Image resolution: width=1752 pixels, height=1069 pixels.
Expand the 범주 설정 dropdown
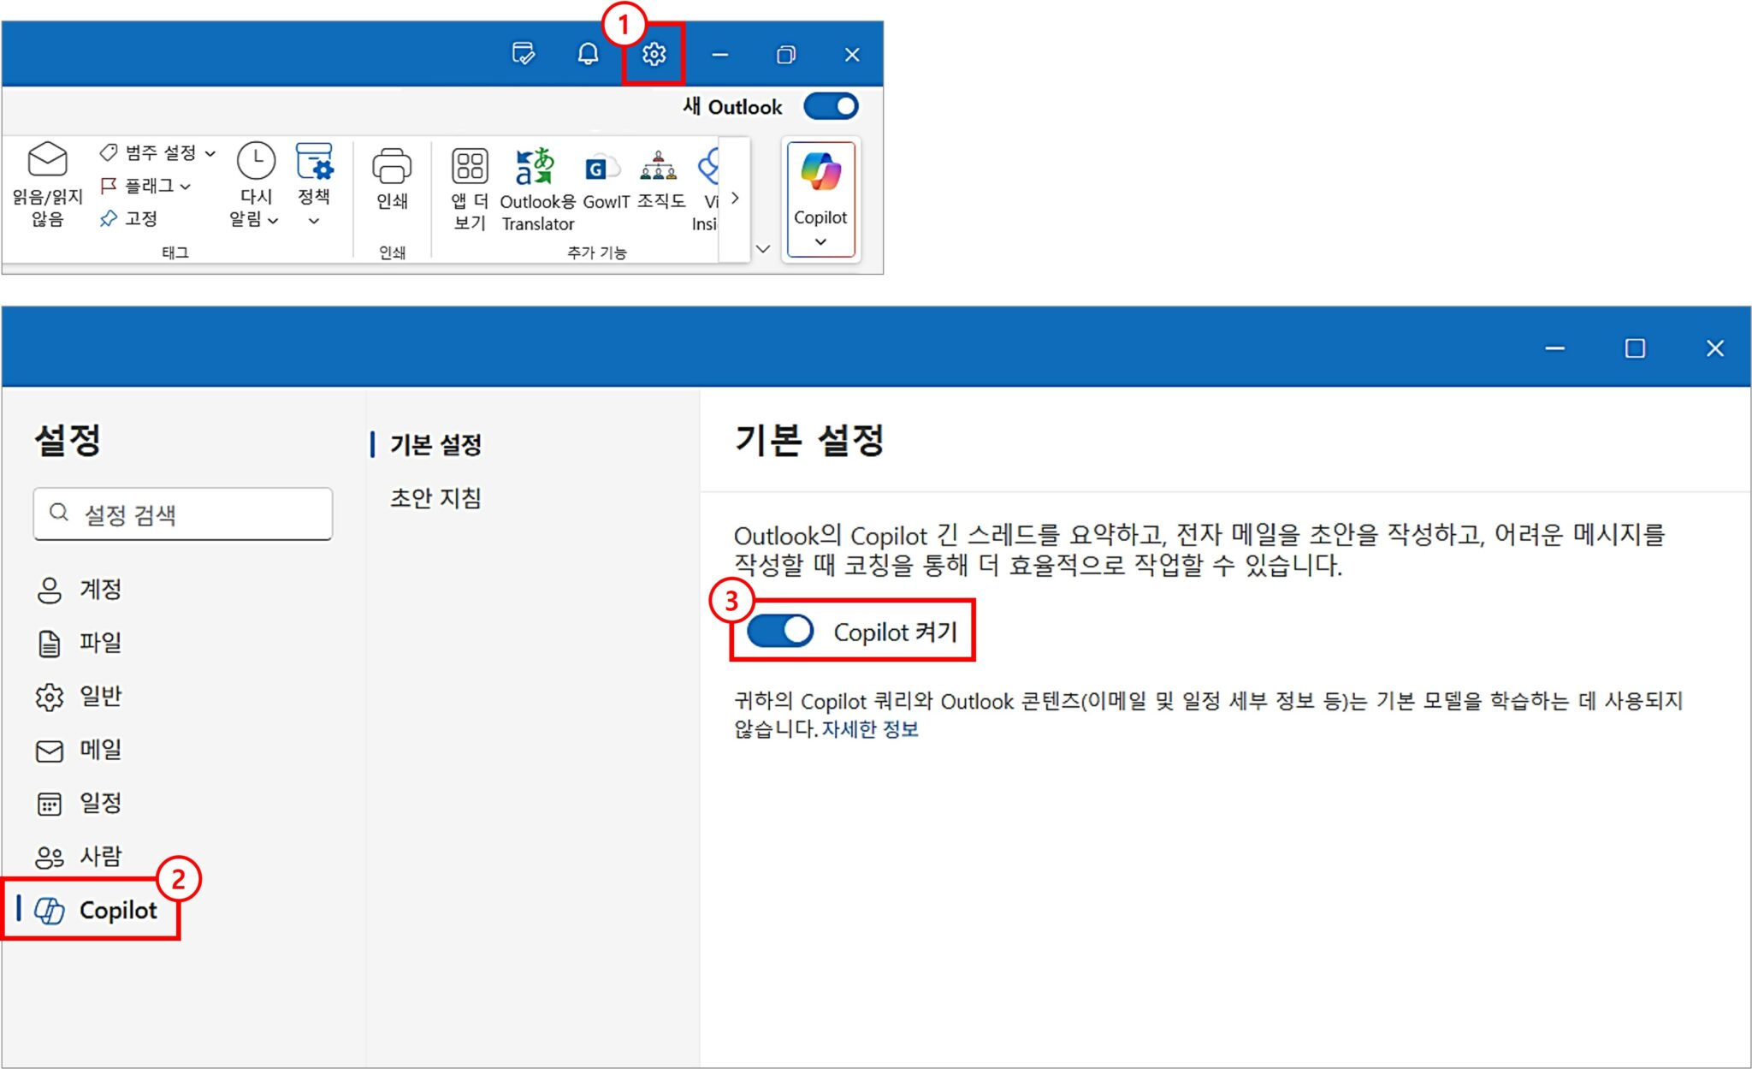[210, 153]
